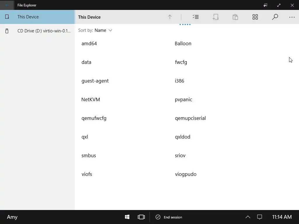Screen dimensions: 299x224
Task: Open the Balloon folder
Action: [183, 43]
